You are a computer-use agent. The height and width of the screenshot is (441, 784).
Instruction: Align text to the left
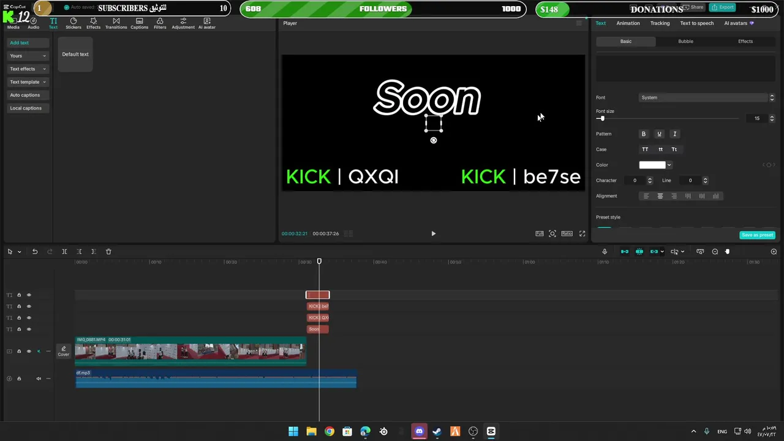[646, 196]
